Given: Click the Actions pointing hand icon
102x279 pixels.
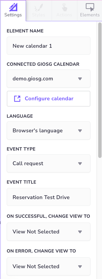Looking at the screenshot, I should coord(64,7).
